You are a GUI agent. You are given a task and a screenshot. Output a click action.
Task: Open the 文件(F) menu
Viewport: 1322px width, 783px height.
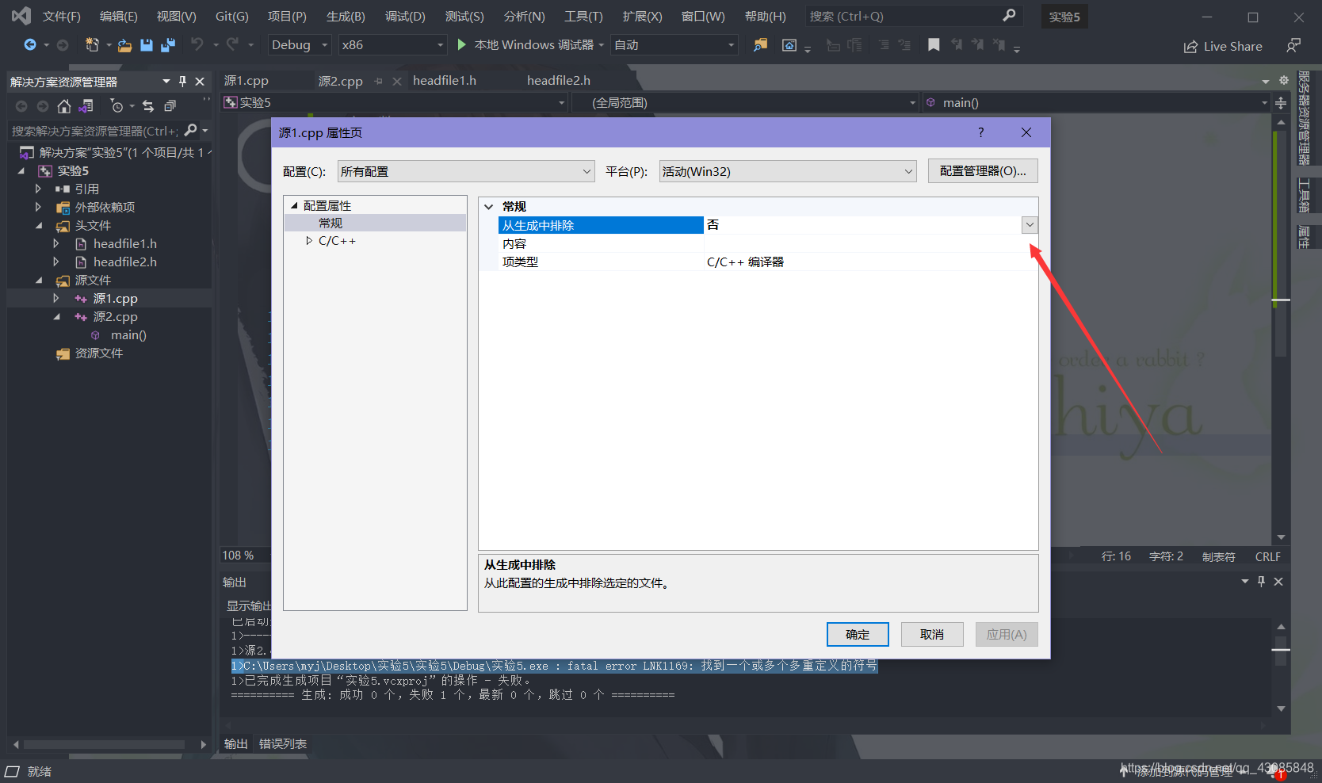61,17
